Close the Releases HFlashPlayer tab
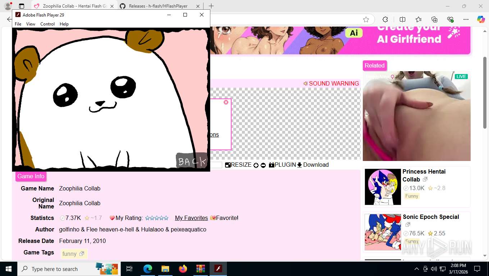Screen dimensions: 489x276 (197, 6)
